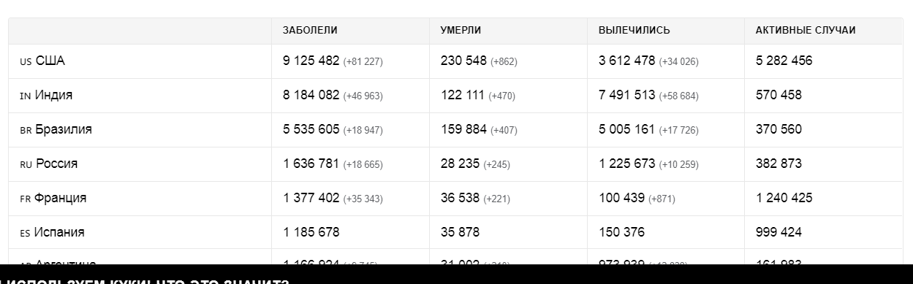The image size is (913, 284).
Task: Open the Индия country entry
Action: [x=53, y=96]
